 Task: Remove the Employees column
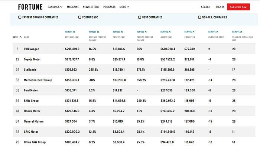tap(189, 32)
